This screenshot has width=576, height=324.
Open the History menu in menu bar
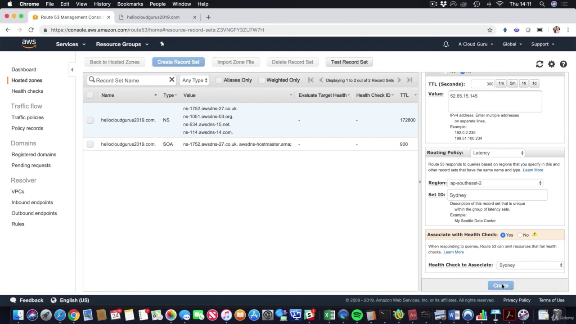click(x=102, y=4)
